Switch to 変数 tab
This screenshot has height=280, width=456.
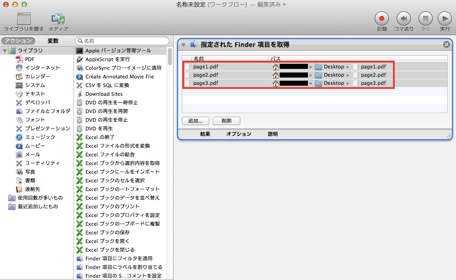pos(53,41)
